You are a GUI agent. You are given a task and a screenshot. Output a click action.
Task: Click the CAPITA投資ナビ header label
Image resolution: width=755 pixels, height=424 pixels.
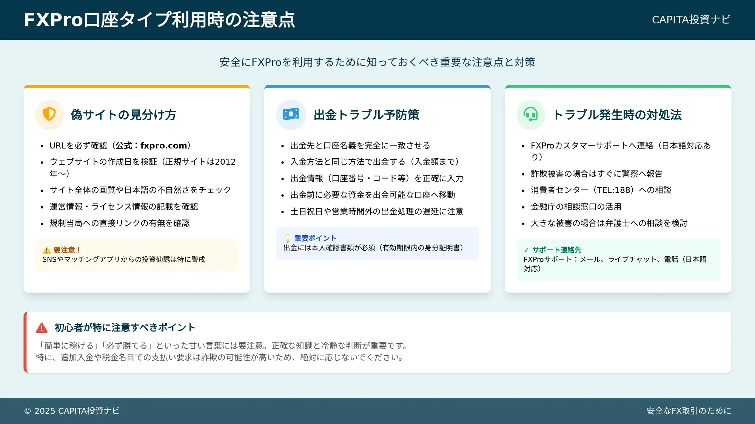(691, 20)
